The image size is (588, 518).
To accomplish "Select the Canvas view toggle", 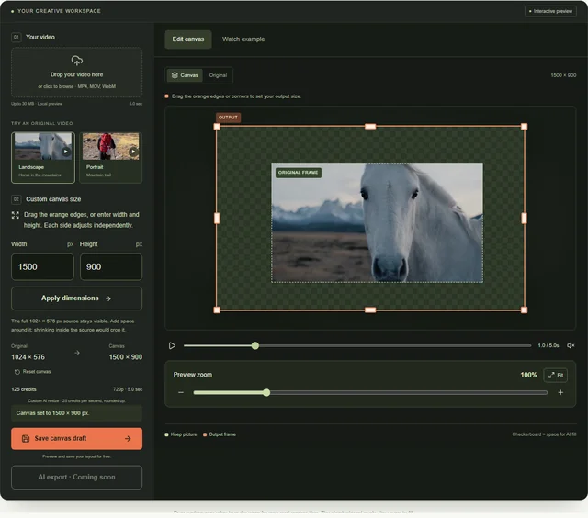I will [185, 75].
